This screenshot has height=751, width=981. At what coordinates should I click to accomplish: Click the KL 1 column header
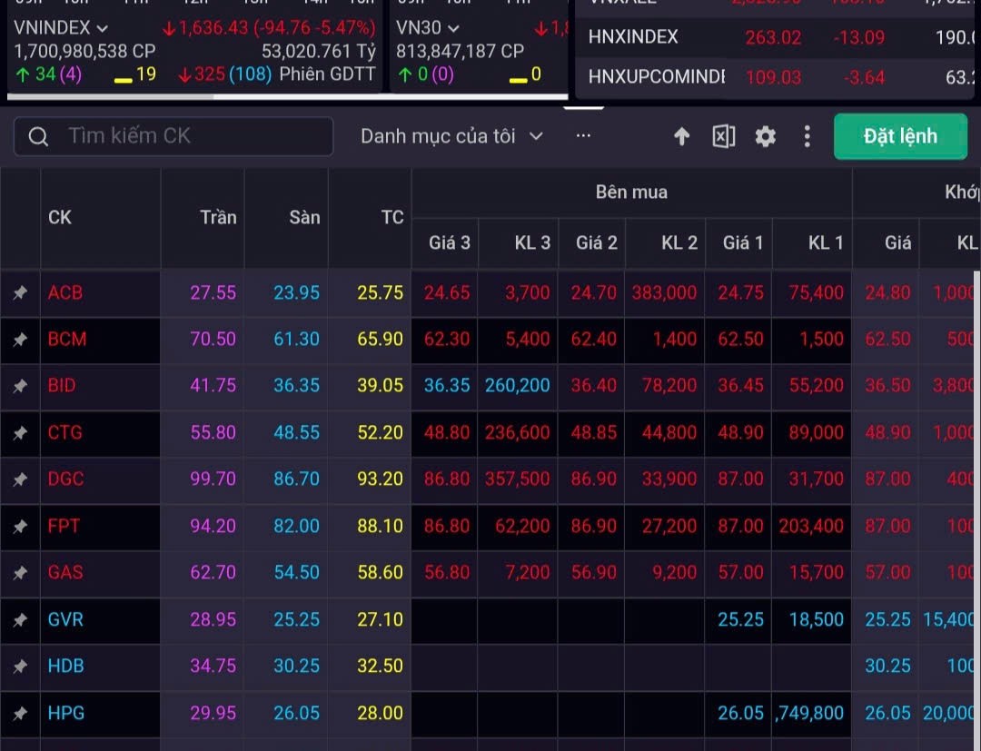click(826, 242)
